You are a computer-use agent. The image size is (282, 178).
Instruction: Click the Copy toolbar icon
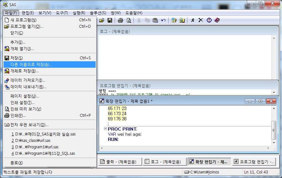click(x=147, y=20)
